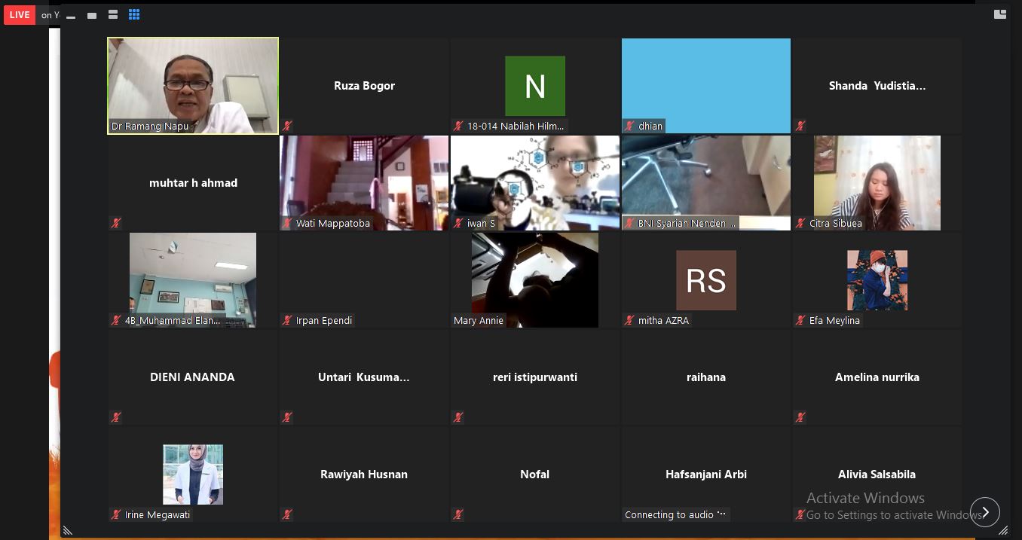Image resolution: width=1022 pixels, height=540 pixels.
Task: Click muted mic icon next to Irine Megawati
Action: point(116,514)
